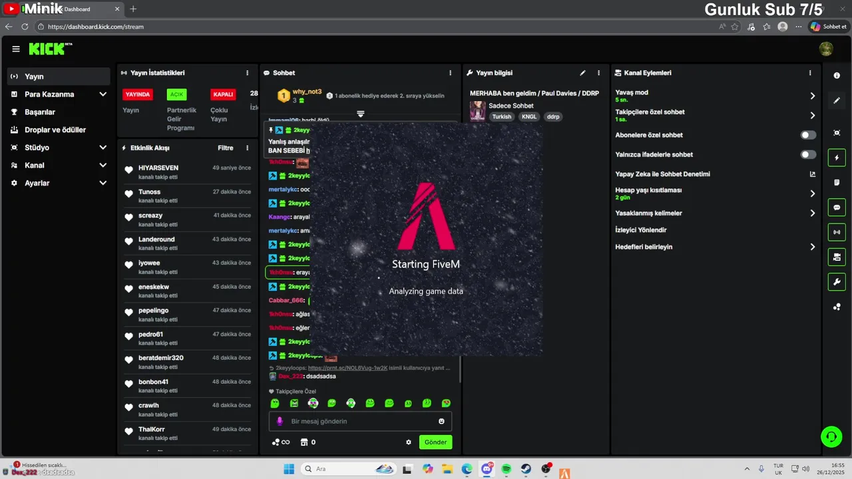Open the Sohbet panel three-dot menu
The image size is (852, 479).
click(x=450, y=73)
